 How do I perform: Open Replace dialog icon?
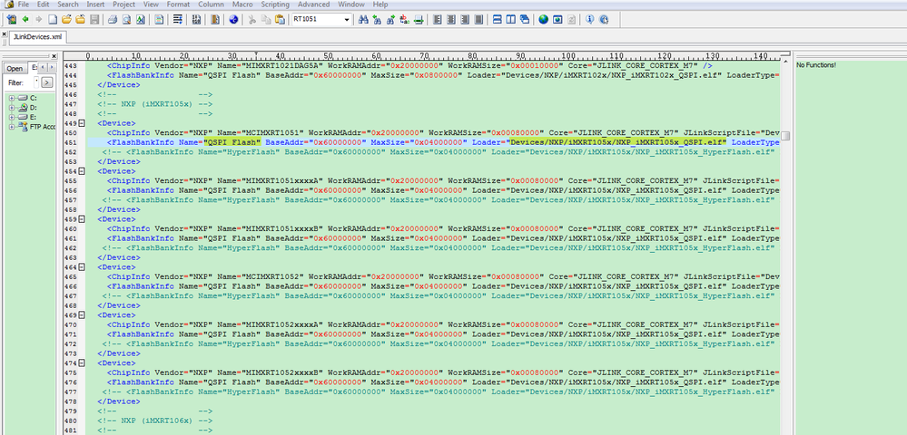[404, 20]
